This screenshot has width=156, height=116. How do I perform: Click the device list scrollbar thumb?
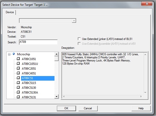56,58
